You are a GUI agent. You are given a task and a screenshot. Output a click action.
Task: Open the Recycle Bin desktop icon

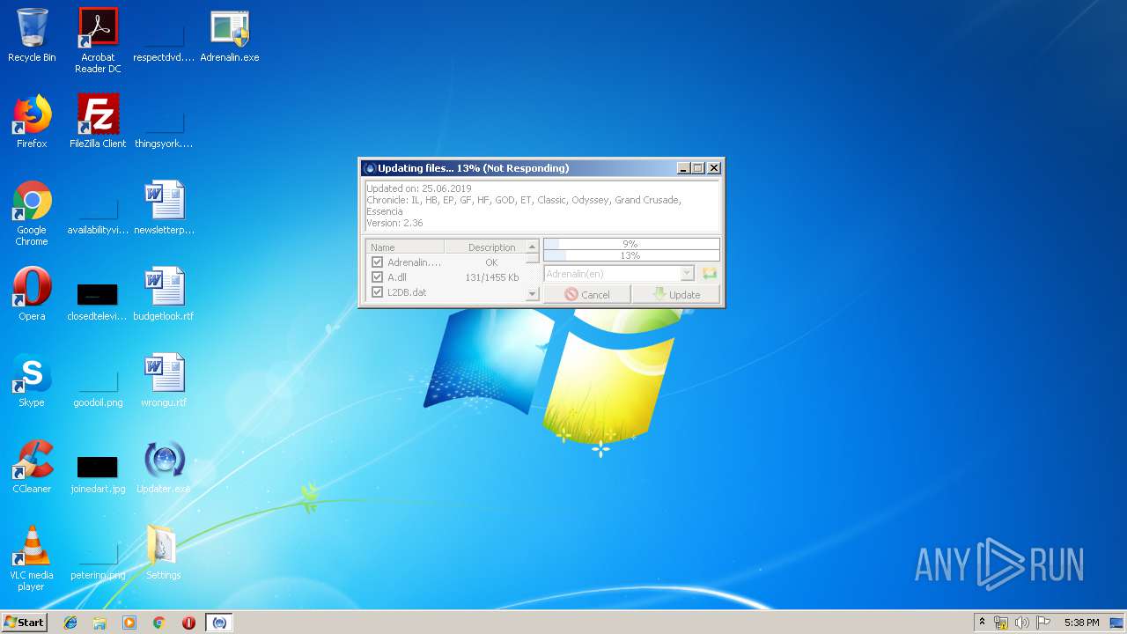(32, 35)
